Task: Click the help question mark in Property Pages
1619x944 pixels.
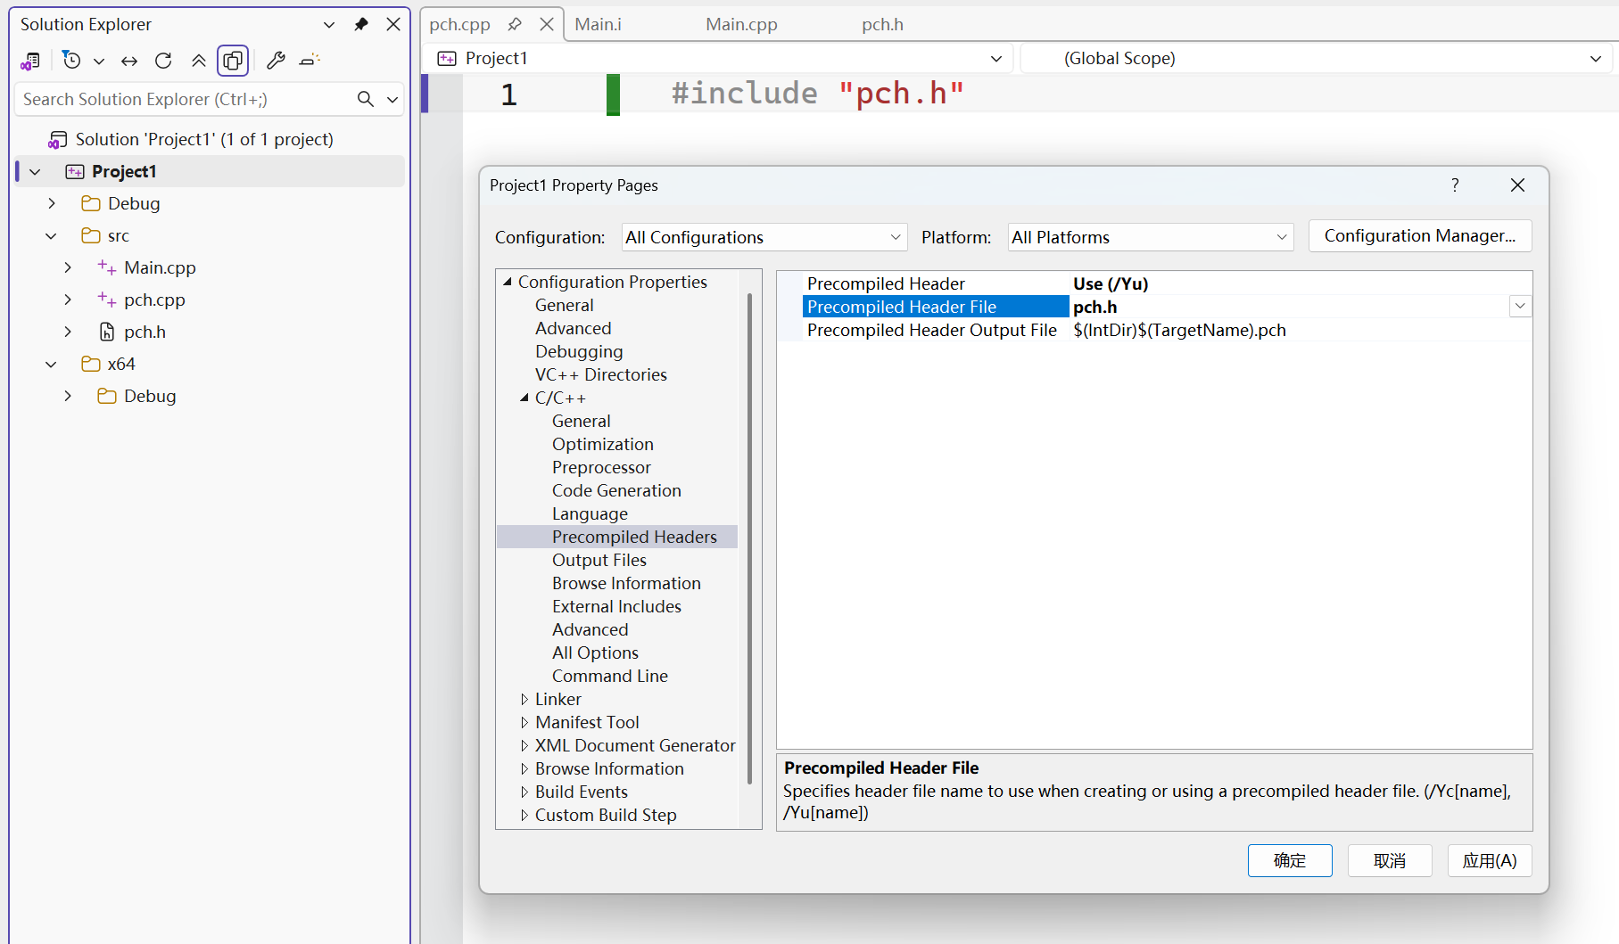Action: coord(1455,185)
